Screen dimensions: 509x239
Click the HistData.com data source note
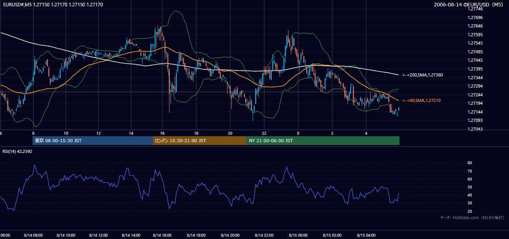coord(472,217)
